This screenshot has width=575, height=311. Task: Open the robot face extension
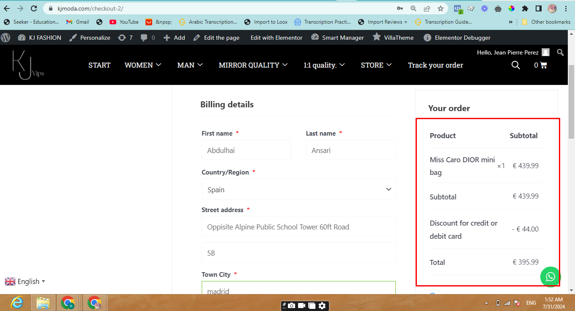(x=498, y=8)
